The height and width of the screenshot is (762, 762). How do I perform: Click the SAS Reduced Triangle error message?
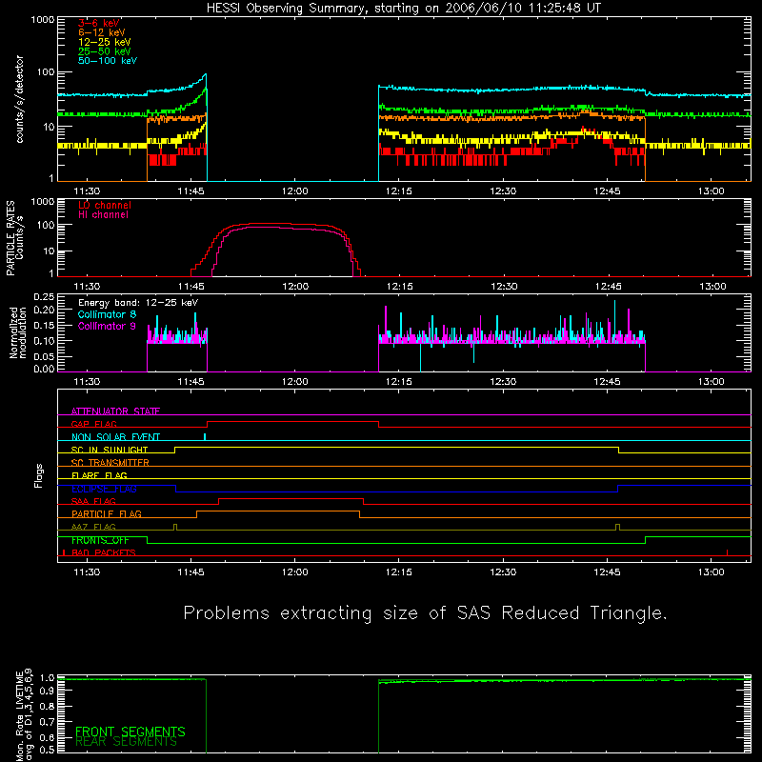(425, 613)
